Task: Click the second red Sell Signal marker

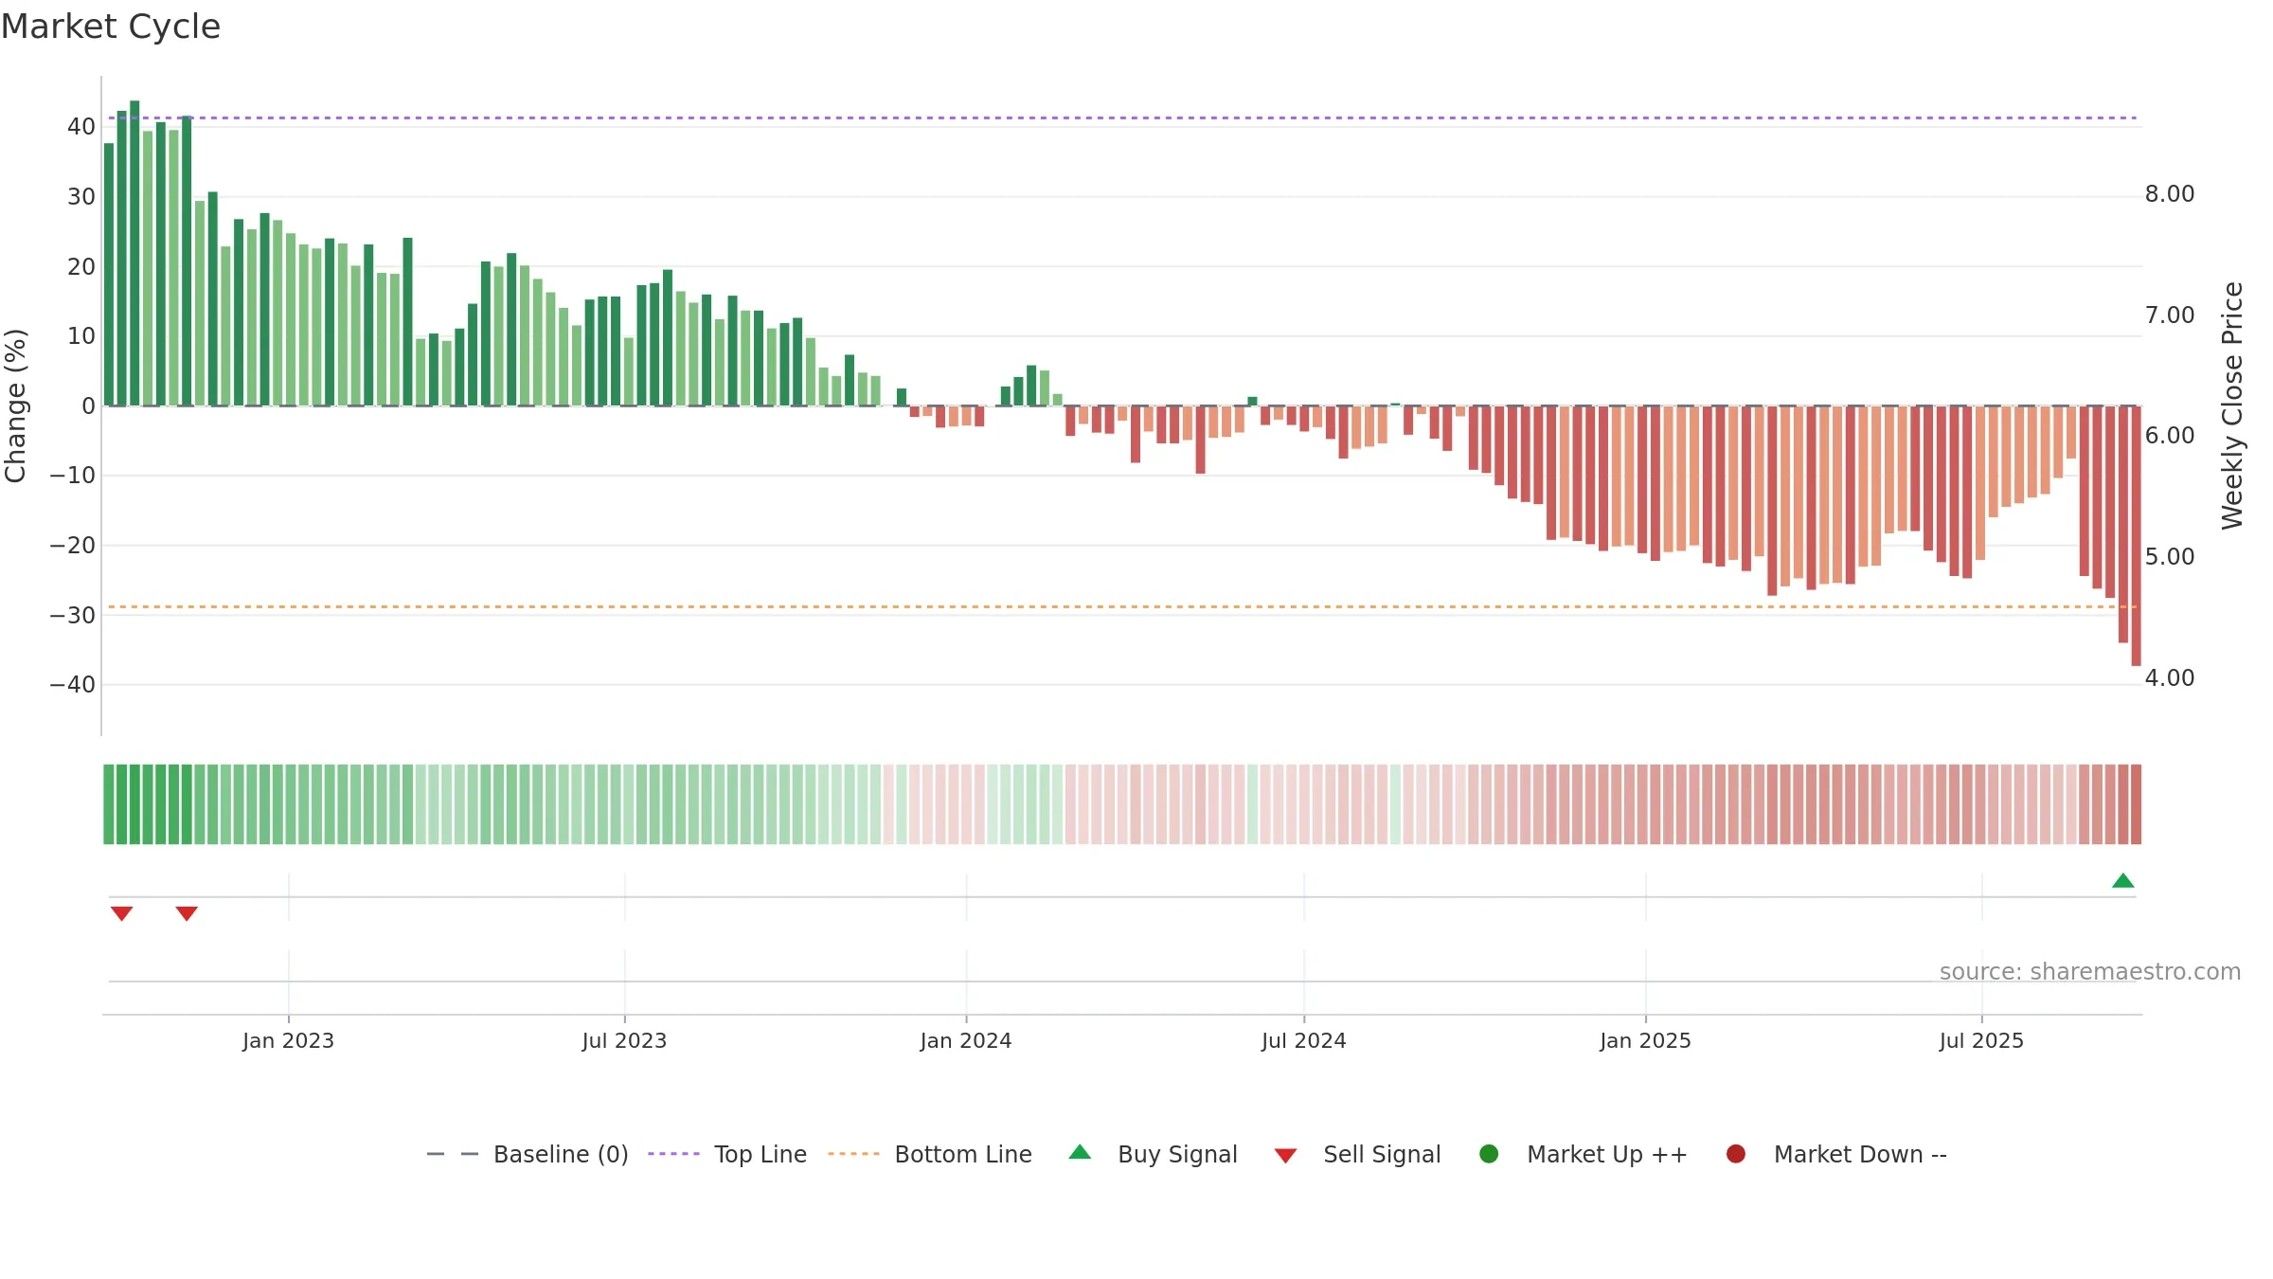Action: pos(187,913)
